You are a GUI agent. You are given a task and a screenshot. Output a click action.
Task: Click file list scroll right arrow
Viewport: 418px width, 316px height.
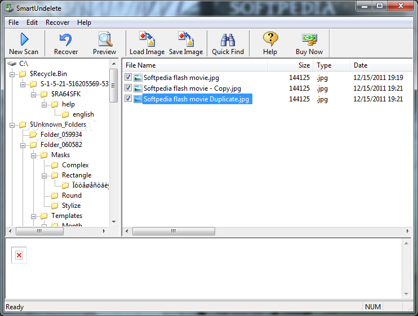[408, 231]
